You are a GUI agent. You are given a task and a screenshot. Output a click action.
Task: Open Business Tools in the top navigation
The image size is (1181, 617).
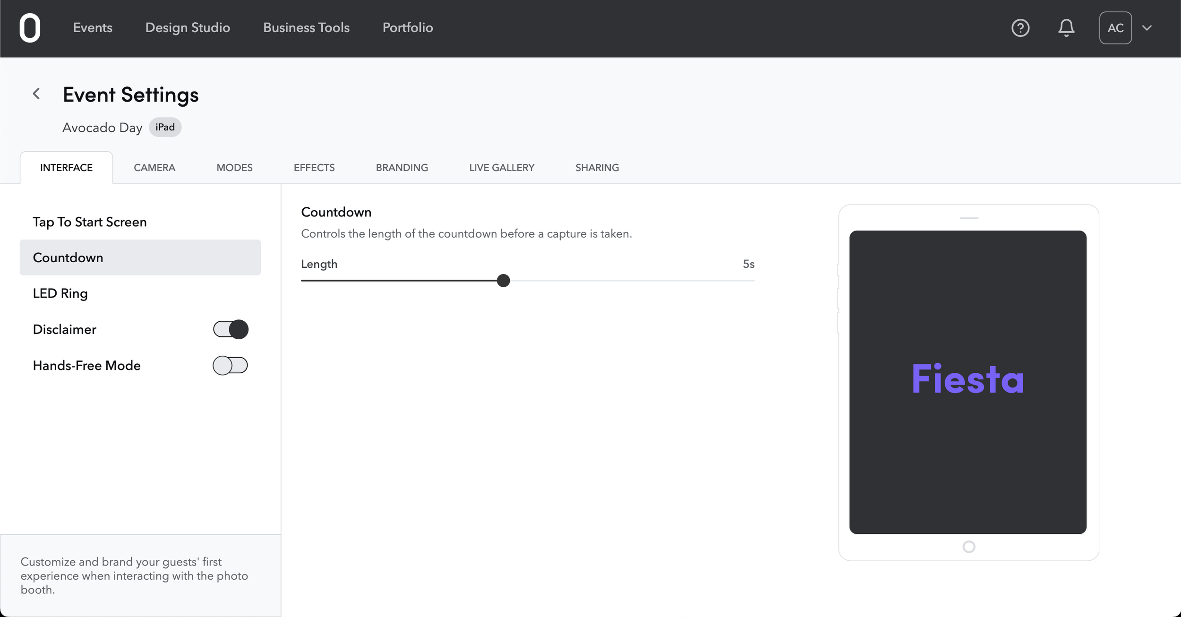pos(306,27)
